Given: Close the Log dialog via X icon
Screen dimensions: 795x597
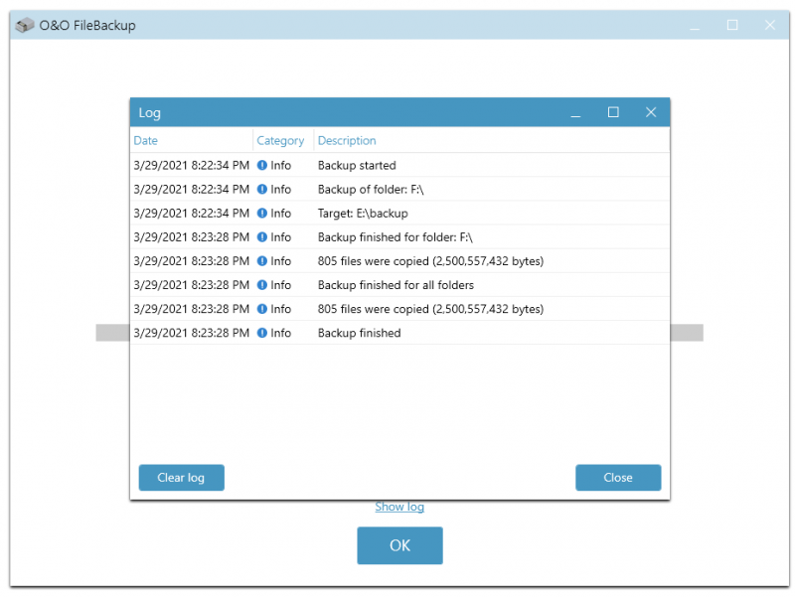Looking at the screenshot, I should [x=651, y=112].
